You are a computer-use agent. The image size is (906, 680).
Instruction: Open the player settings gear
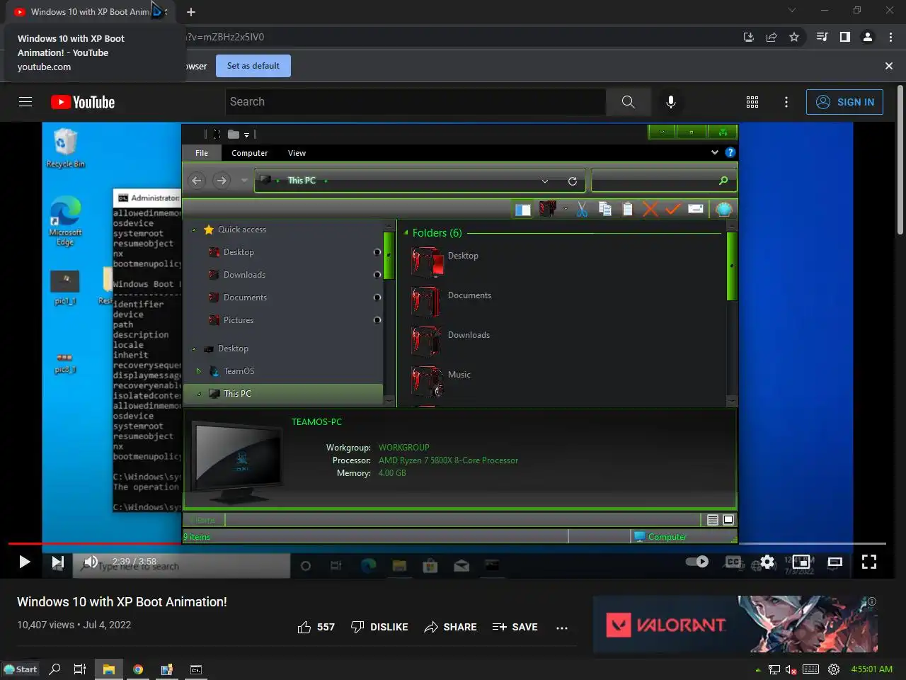coord(767,562)
